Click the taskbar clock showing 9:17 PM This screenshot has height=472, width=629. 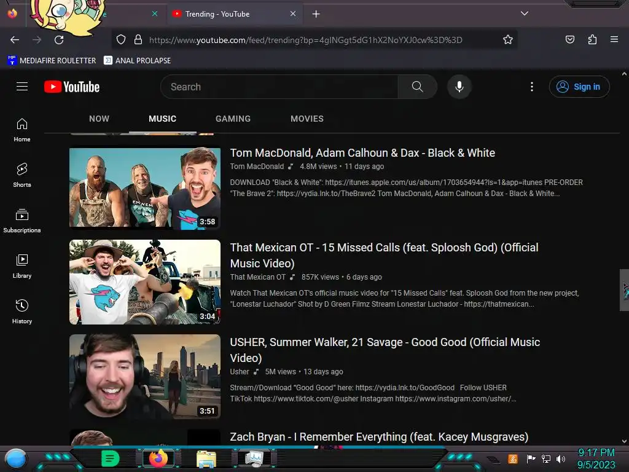596,458
